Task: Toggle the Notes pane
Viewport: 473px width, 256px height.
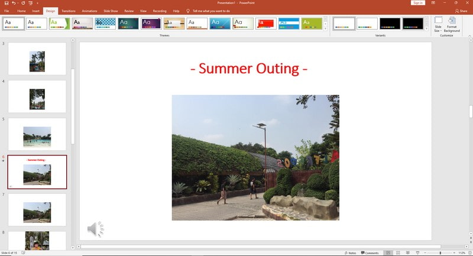Action: (350, 252)
